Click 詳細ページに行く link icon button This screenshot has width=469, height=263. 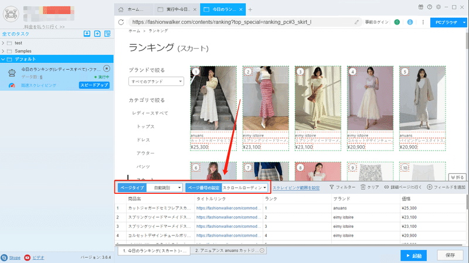coord(403,187)
